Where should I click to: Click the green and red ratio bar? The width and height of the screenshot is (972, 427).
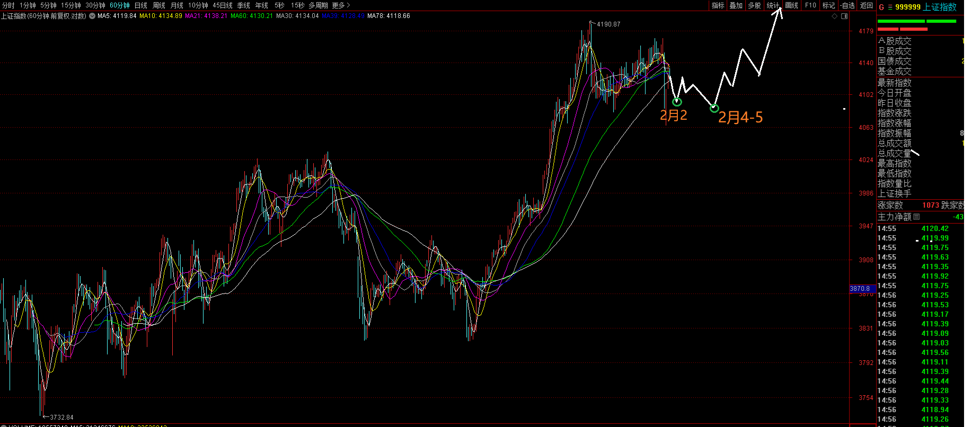917,25
